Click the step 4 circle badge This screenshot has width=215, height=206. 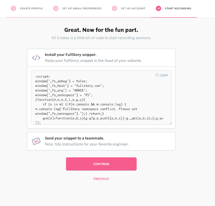coord(159,8)
